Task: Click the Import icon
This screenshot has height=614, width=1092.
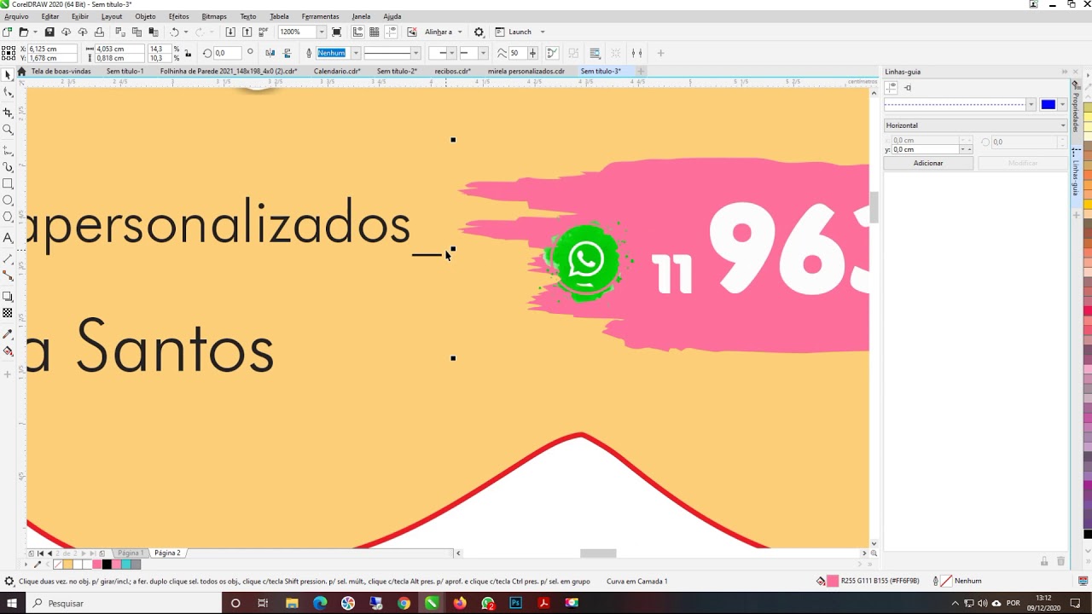Action: pyautogui.click(x=230, y=32)
